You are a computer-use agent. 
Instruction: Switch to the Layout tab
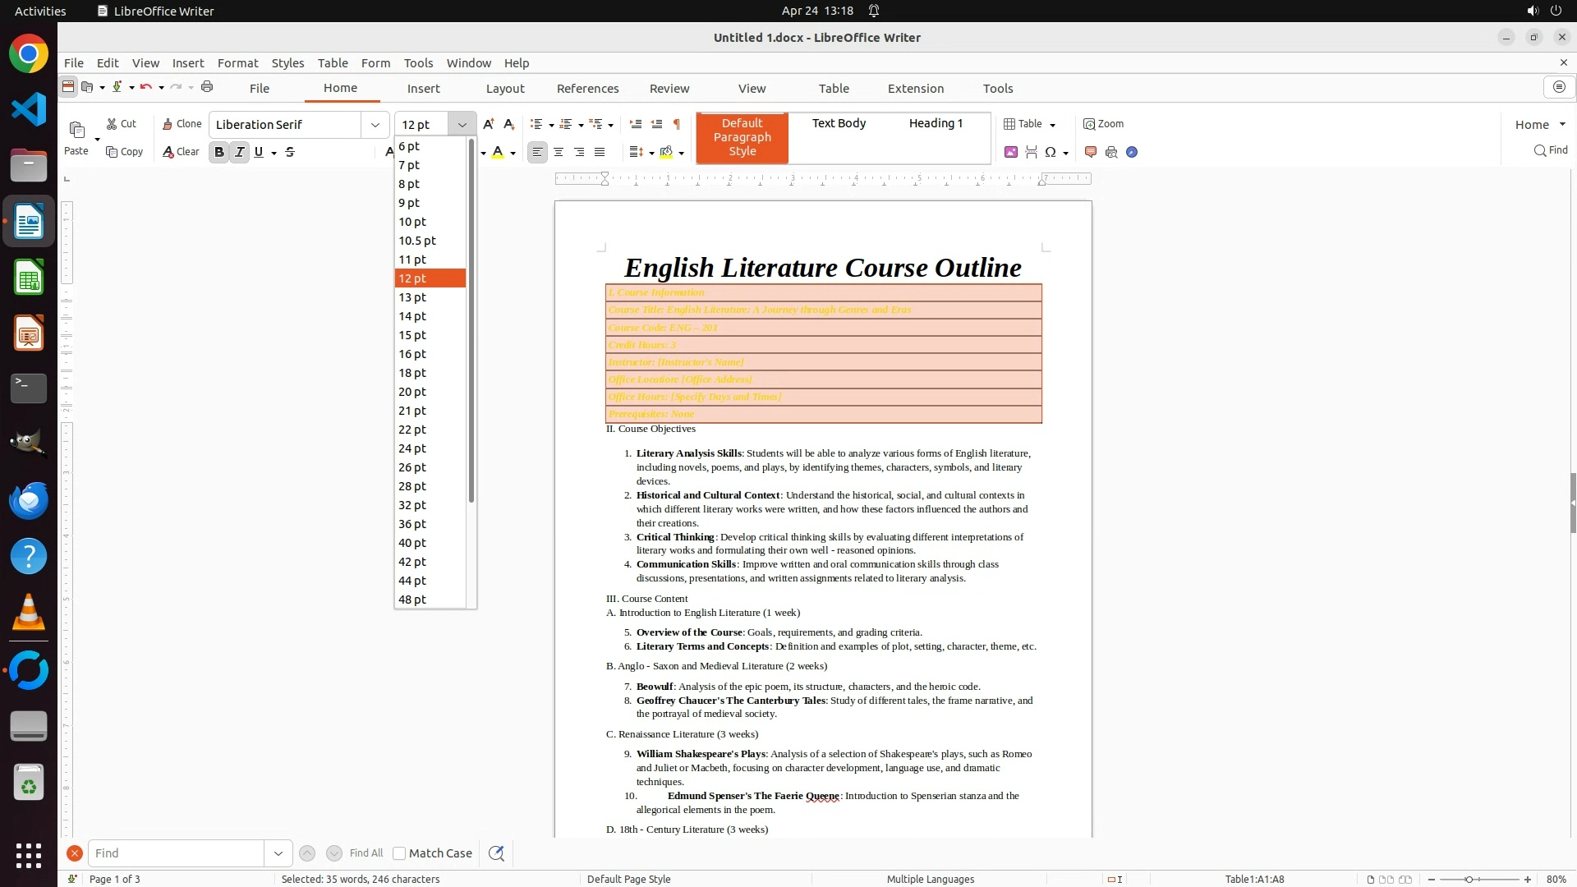point(505,89)
